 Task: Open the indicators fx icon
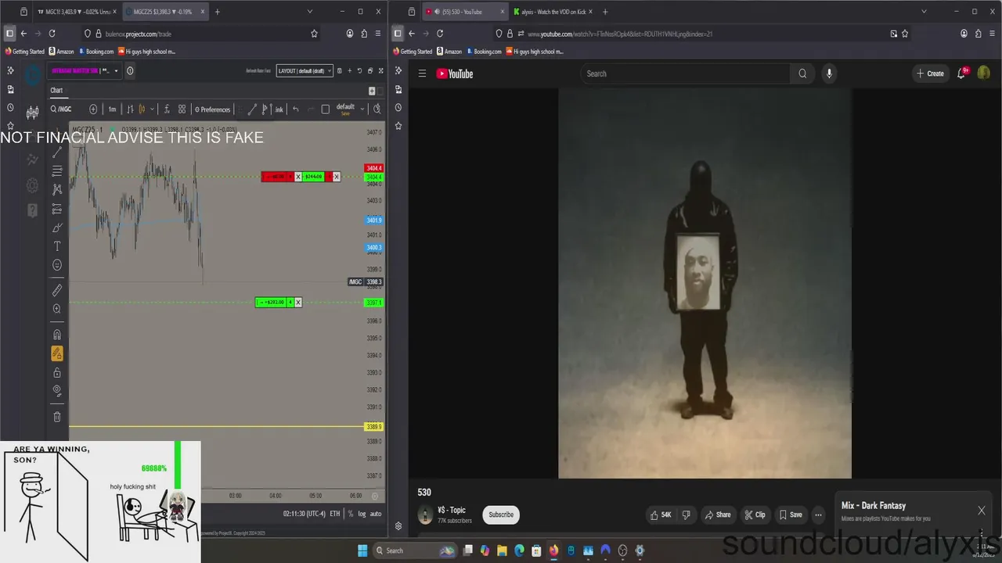click(167, 109)
